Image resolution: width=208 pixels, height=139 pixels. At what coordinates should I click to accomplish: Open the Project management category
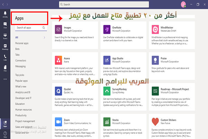pos(25,121)
